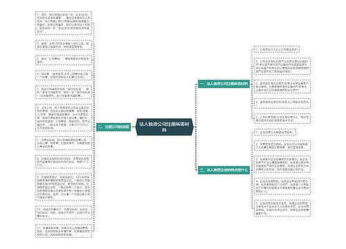Select the 二、注册公司的流程 branch node
This screenshot has height=249, width=346.
click(113, 127)
